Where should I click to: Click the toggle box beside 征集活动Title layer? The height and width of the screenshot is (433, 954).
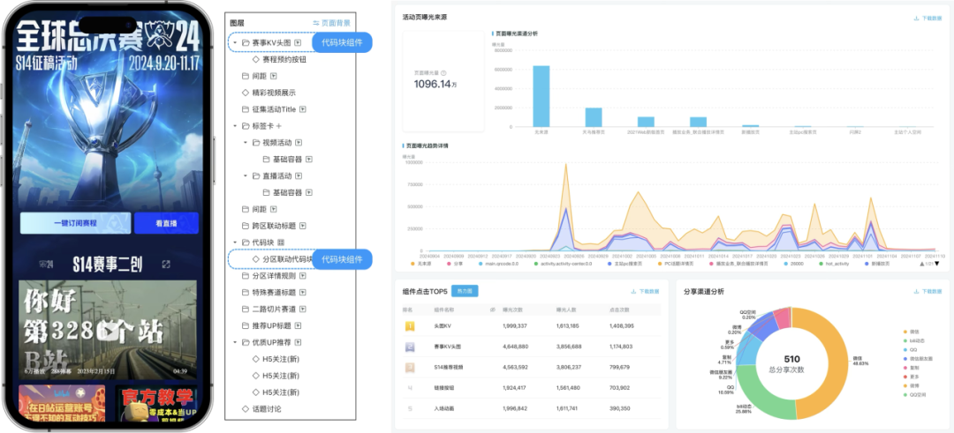302,109
